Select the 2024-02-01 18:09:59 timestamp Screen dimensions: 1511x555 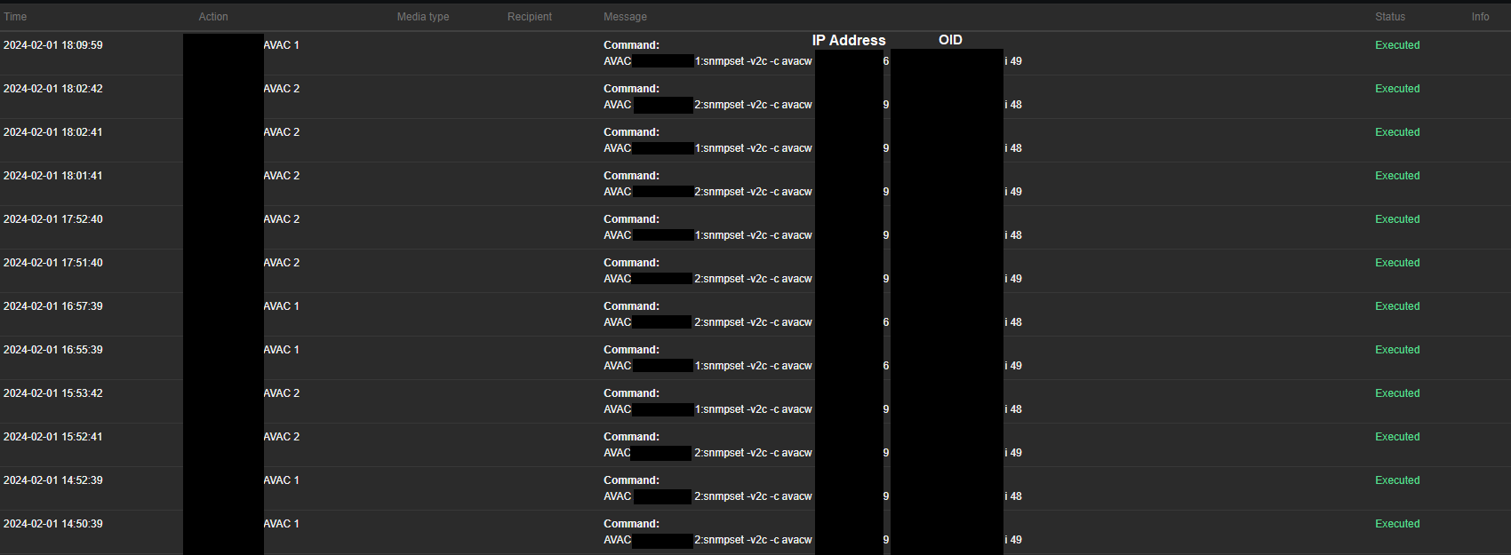(53, 45)
